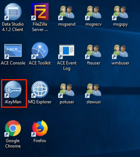Click the "Google Chrome" label text
Screen dimensions: 140x157
point(13,143)
